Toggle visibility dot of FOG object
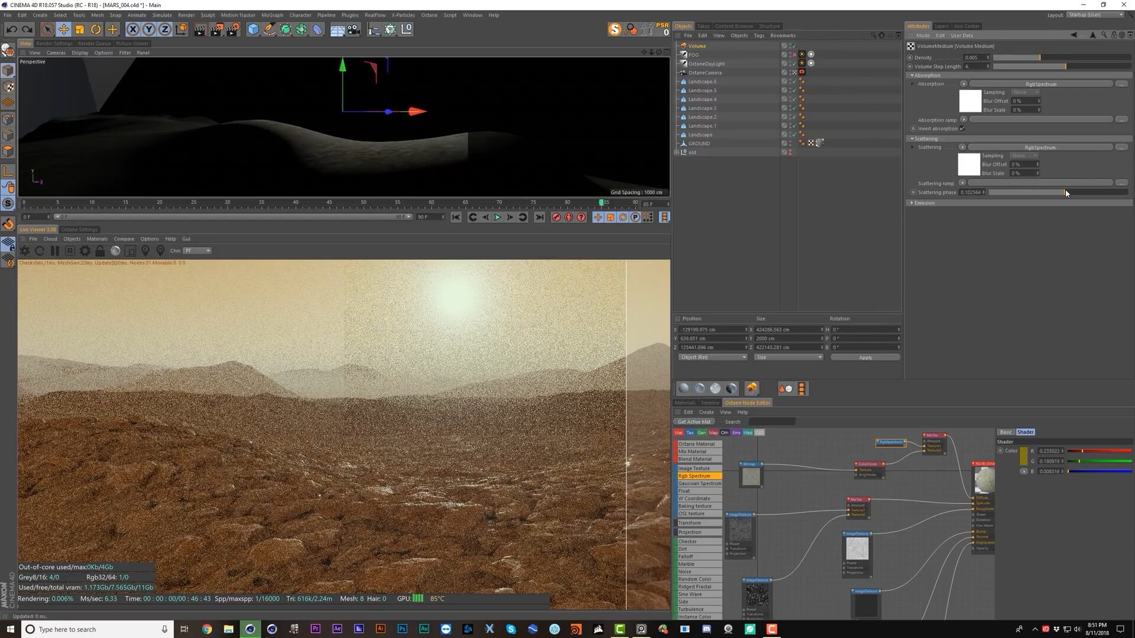1135x638 pixels. click(791, 54)
